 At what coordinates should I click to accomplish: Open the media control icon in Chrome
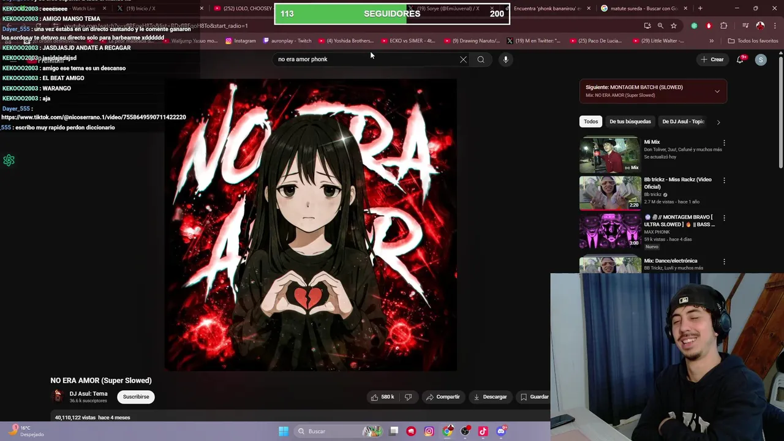coord(745,26)
